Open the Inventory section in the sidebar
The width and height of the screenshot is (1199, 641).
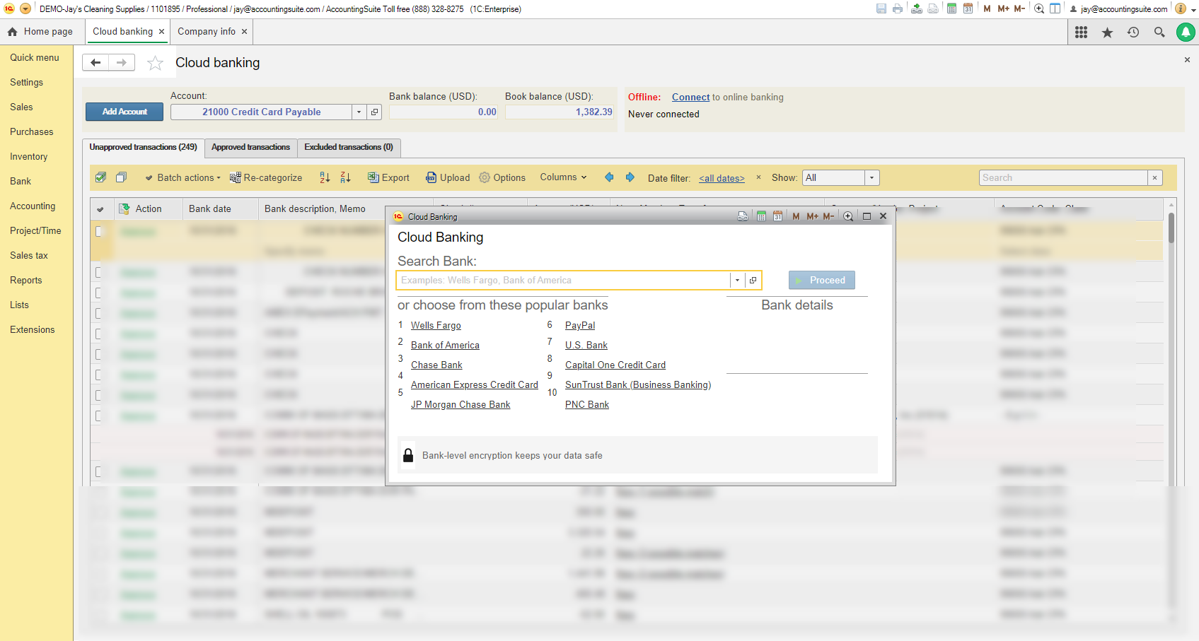pyautogui.click(x=29, y=156)
